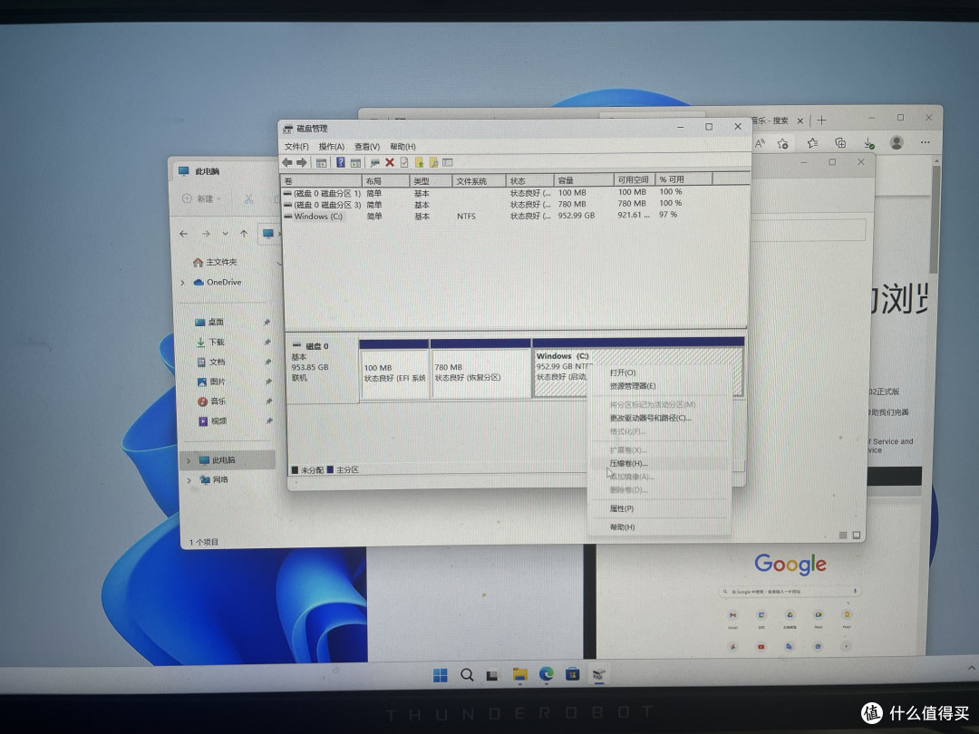Image resolution: width=979 pixels, height=734 pixels.
Task: Select the 100 MB EFI system partition block
Action: [x=394, y=370]
